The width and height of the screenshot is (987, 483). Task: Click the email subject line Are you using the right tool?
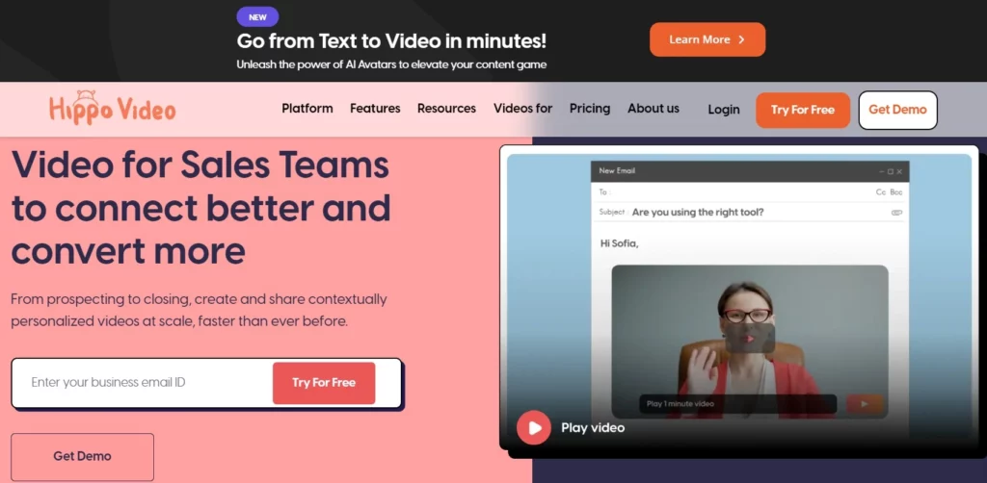click(698, 213)
